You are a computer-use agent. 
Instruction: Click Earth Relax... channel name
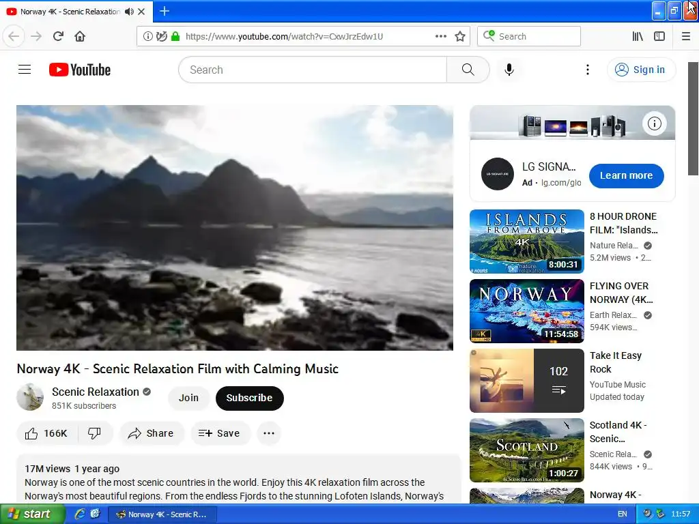(x=614, y=315)
